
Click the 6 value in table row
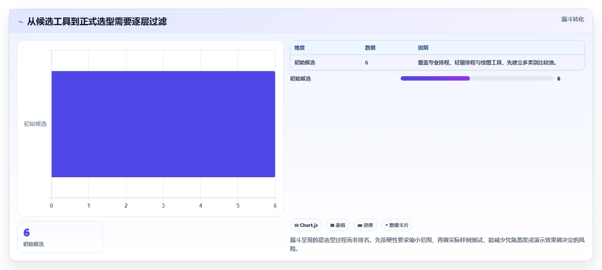point(367,63)
